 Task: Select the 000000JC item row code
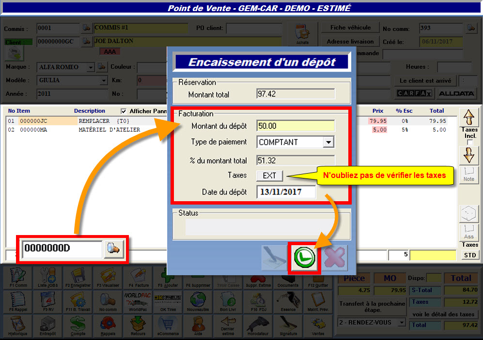(33, 121)
